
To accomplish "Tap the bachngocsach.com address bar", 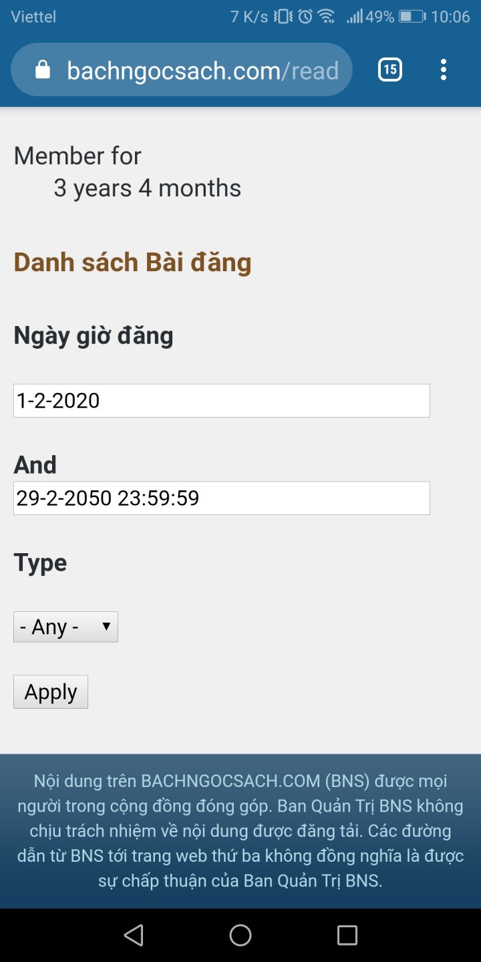I will pyautogui.click(x=202, y=70).
